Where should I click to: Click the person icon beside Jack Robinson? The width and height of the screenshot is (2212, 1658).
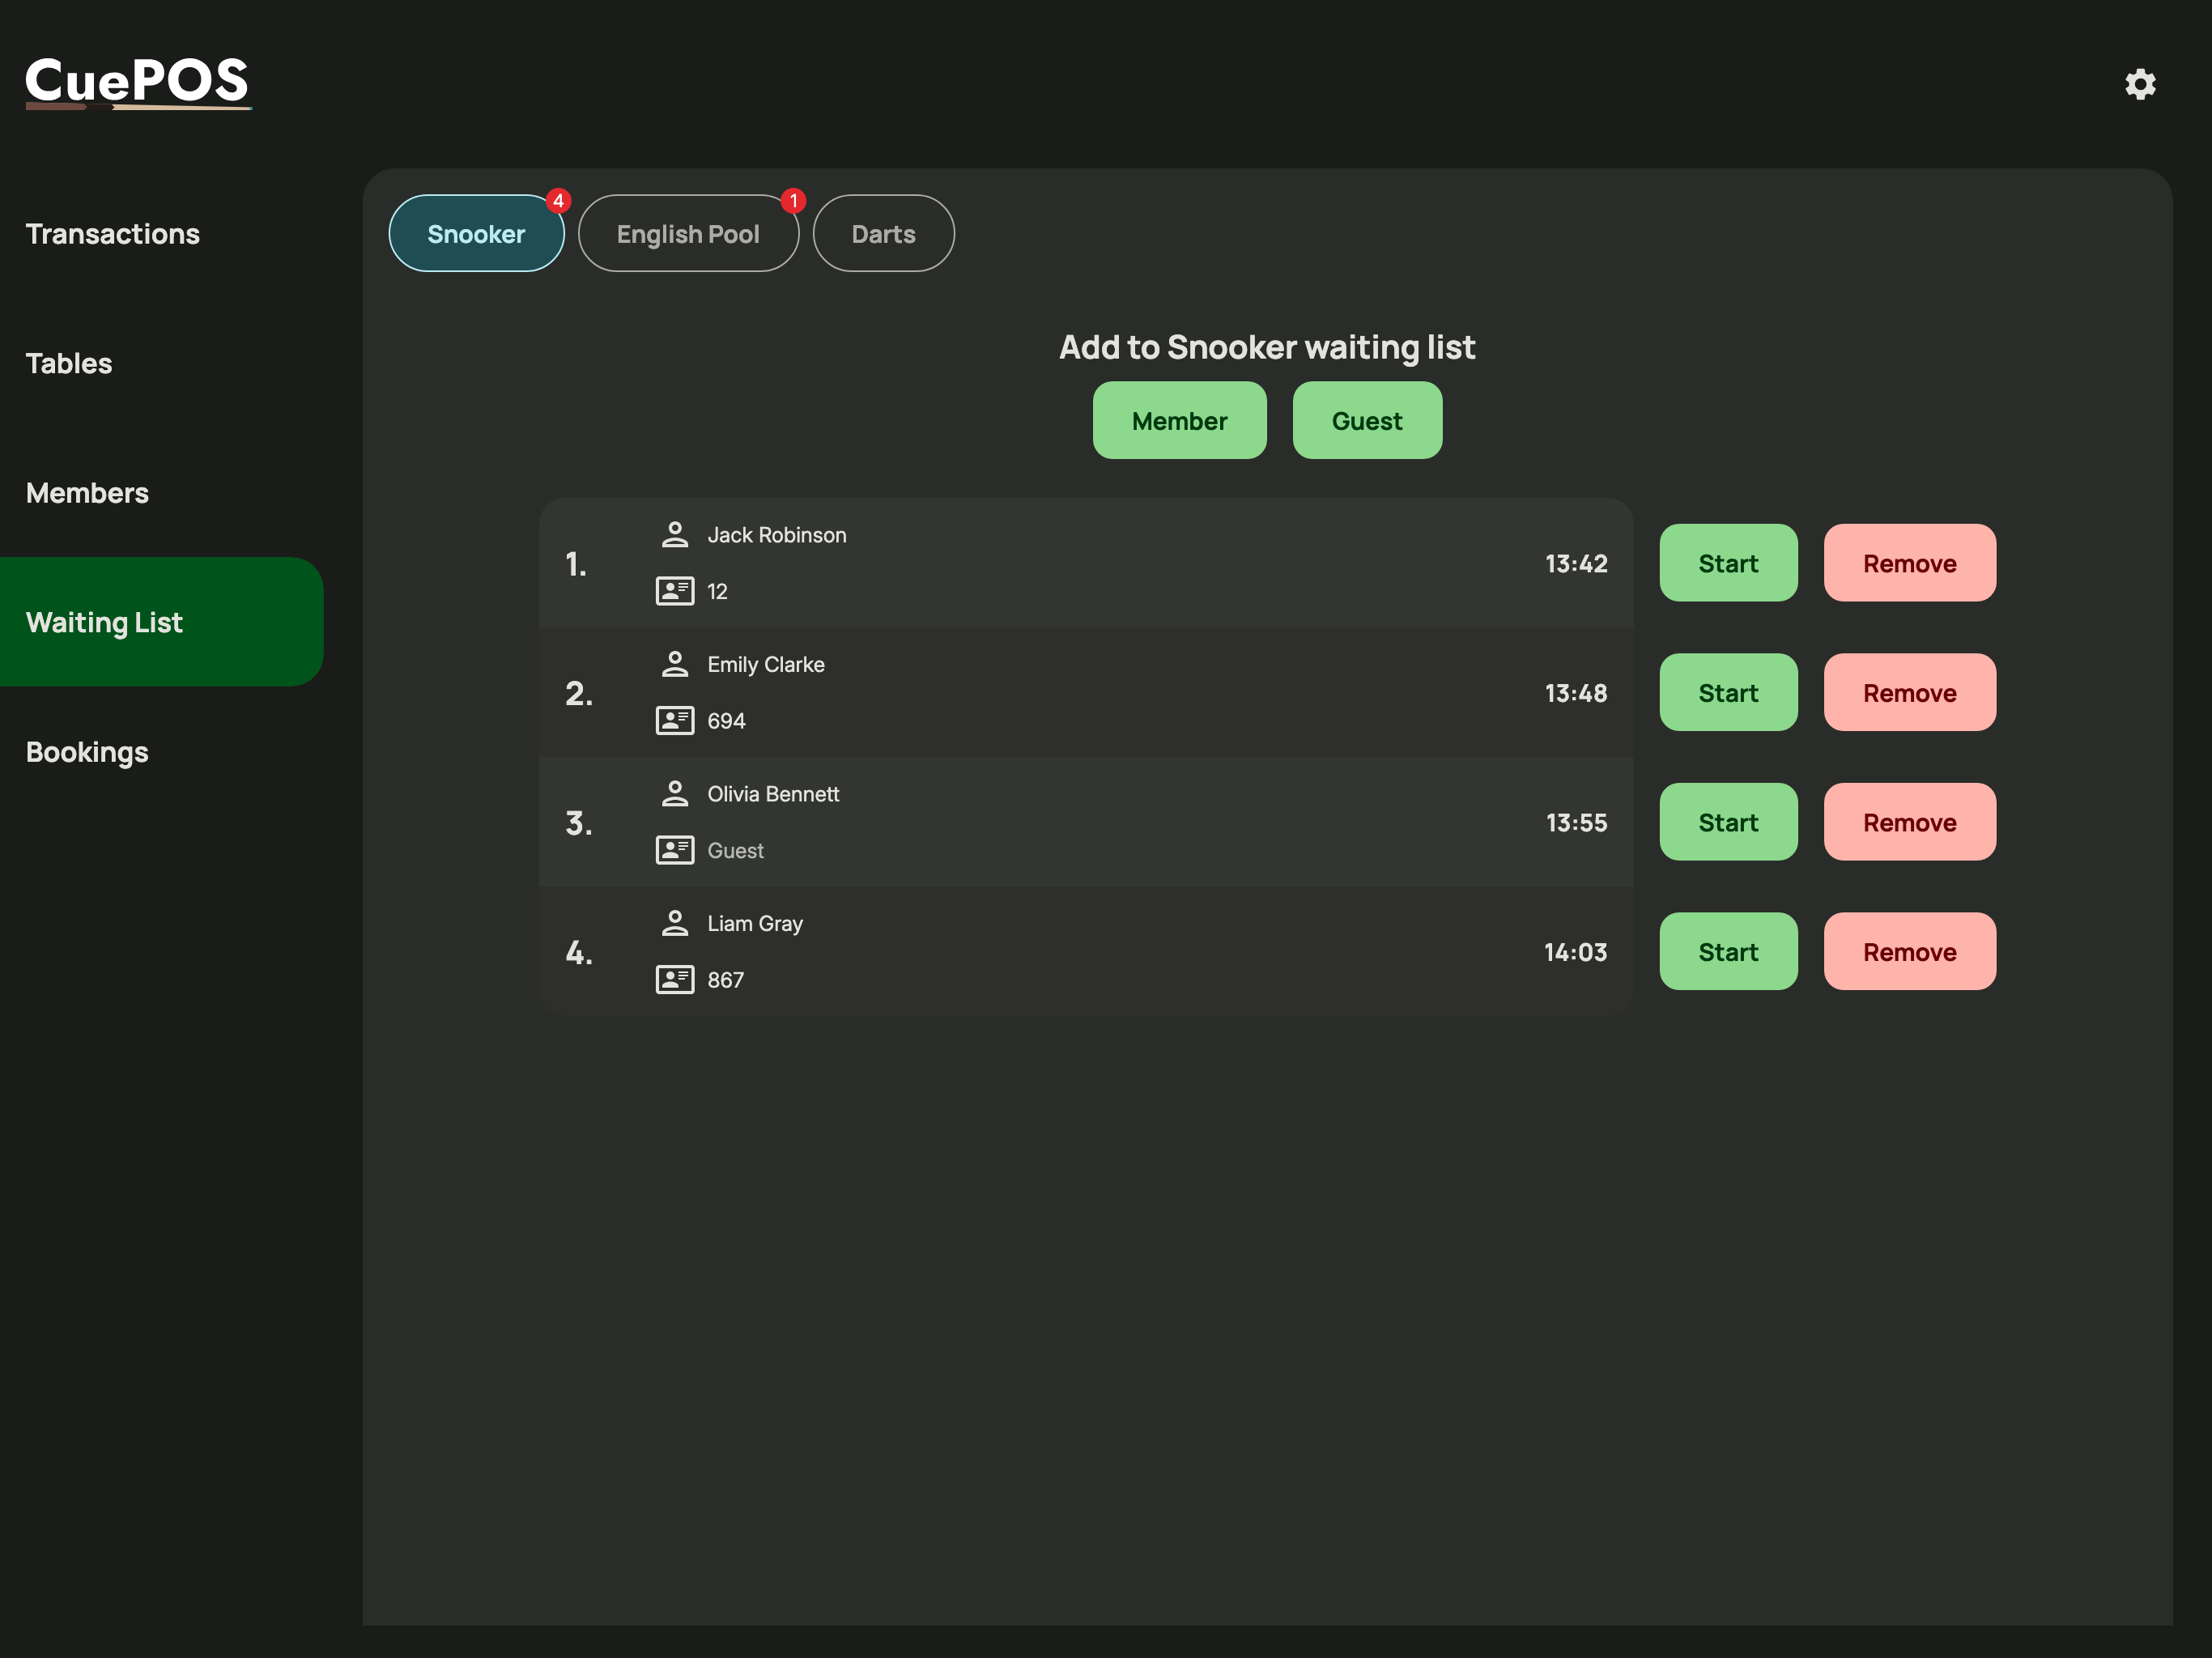click(x=675, y=535)
